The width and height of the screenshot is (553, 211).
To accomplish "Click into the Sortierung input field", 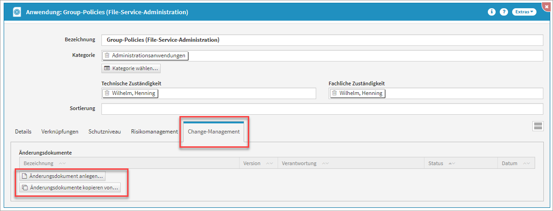I will coord(322,109).
